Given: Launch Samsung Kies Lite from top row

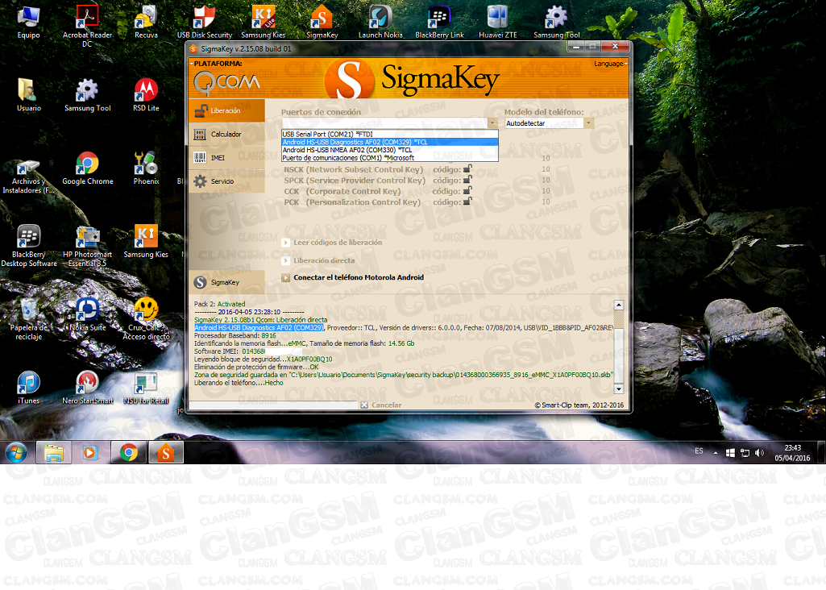Looking at the screenshot, I should coord(263,23).
